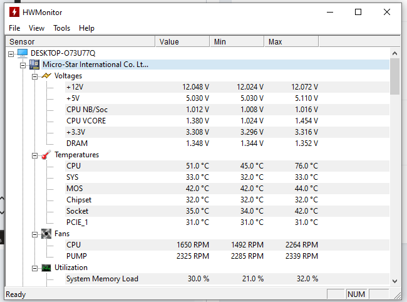Click the 30.0 % memory load value

pos(198,279)
